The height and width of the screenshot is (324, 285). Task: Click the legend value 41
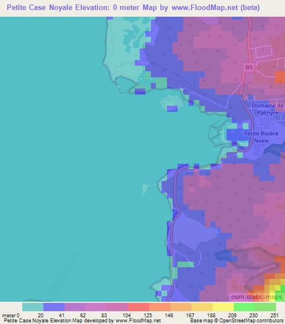point(62,316)
